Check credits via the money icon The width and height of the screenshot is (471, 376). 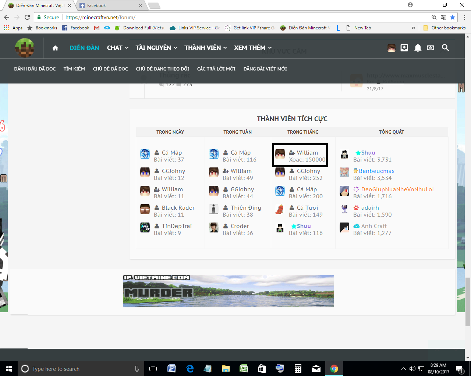pyautogui.click(x=430, y=48)
